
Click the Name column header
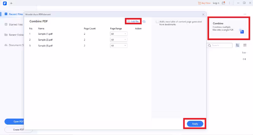pos(41,28)
